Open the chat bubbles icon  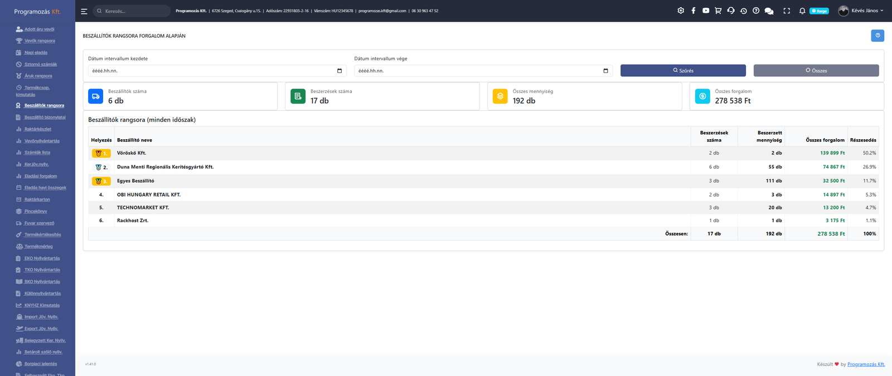click(x=769, y=11)
